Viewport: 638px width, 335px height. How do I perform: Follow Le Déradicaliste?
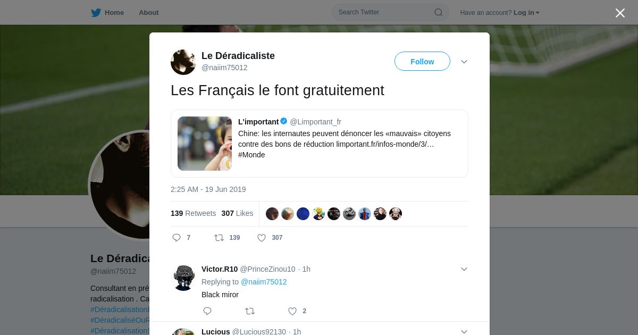pyautogui.click(x=422, y=61)
